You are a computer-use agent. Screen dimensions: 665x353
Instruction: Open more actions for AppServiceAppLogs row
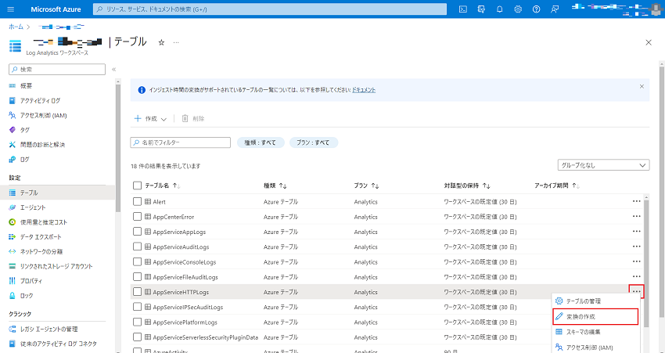point(636,232)
